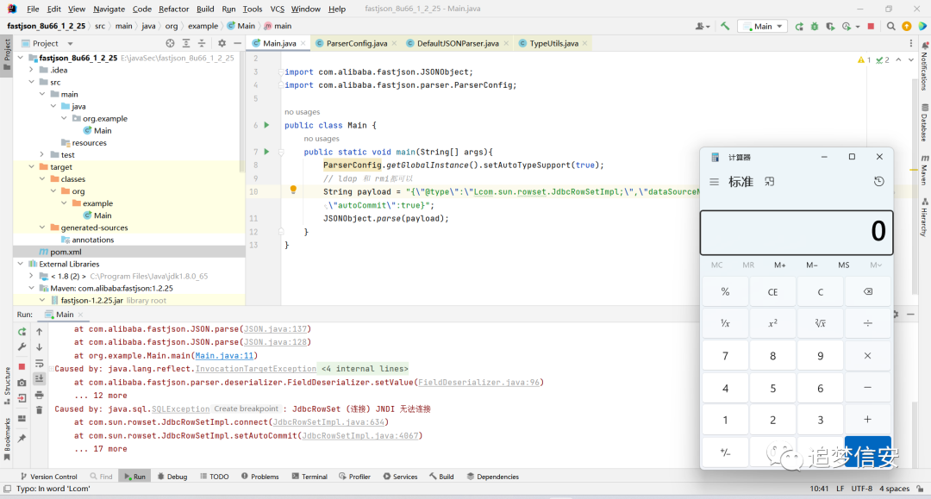The width and height of the screenshot is (931, 499).
Task: Open Main.java:11 link in stack trace
Action: pyautogui.click(x=224, y=355)
